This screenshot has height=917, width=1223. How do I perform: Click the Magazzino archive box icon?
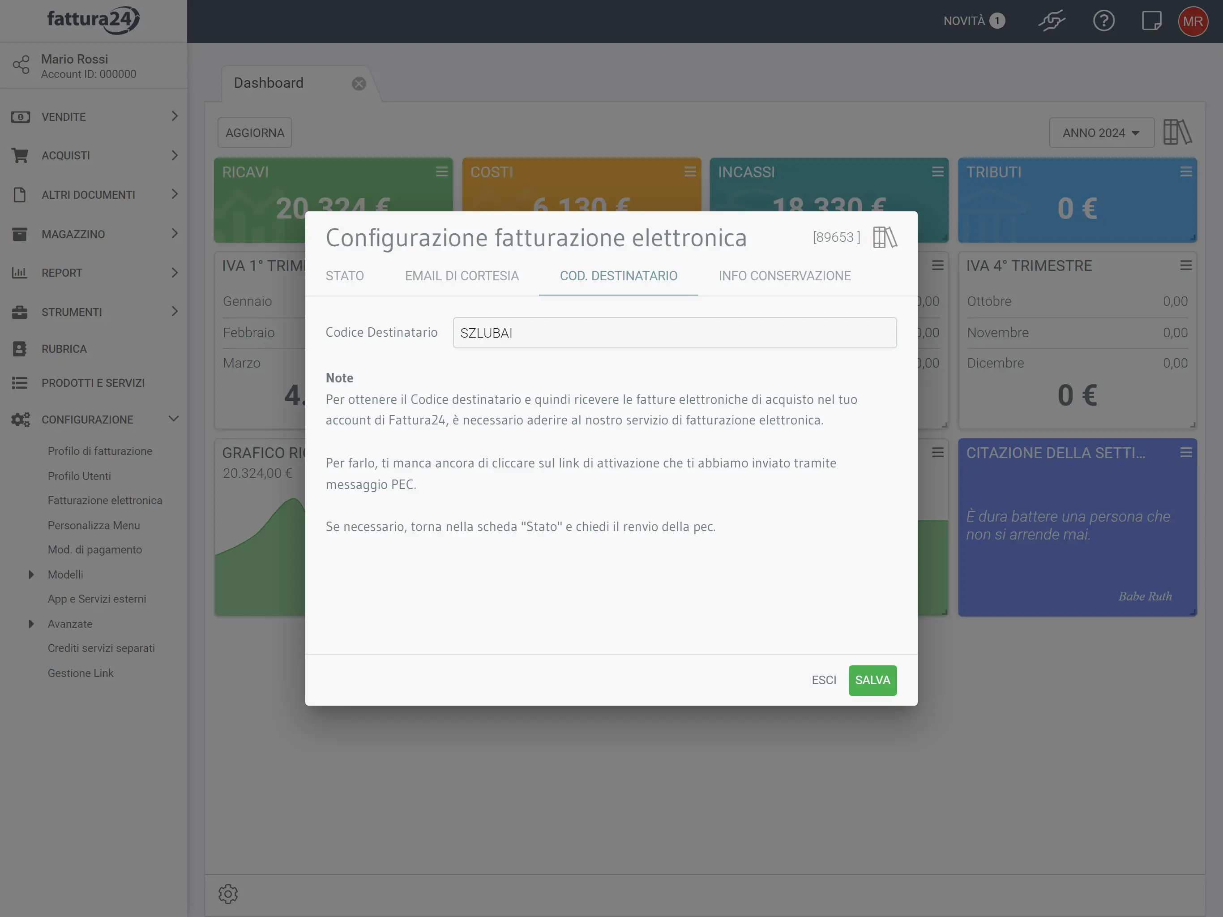pos(19,234)
